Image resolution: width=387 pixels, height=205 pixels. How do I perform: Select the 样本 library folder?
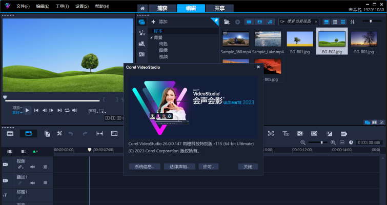(x=158, y=31)
